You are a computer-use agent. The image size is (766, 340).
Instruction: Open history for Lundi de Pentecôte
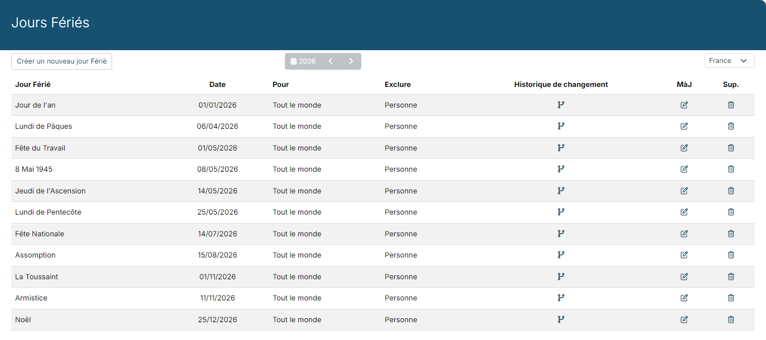(x=561, y=212)
